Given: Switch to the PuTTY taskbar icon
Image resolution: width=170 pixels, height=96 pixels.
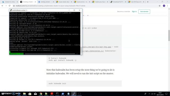Looking at the screenshot, I should click(74, 94).
